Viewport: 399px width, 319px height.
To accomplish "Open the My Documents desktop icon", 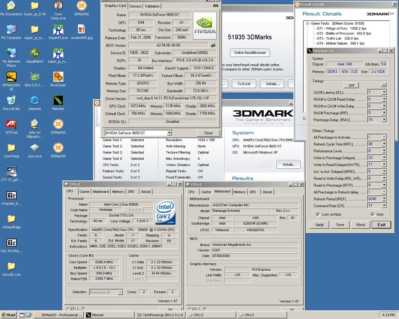I will [x=11, y=9].
